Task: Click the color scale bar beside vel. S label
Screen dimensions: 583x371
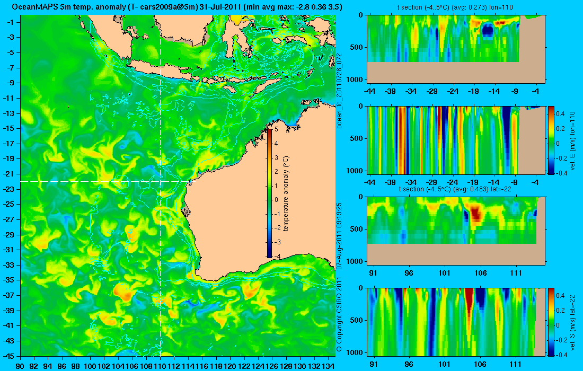Action: click(551, 322)
